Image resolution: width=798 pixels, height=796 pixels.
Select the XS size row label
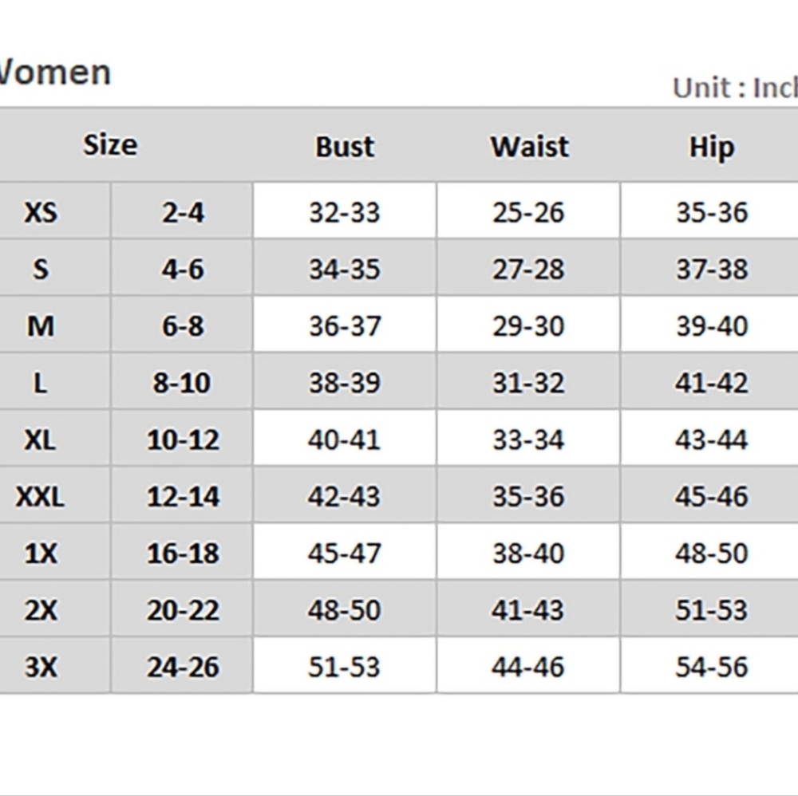point(41,212)
